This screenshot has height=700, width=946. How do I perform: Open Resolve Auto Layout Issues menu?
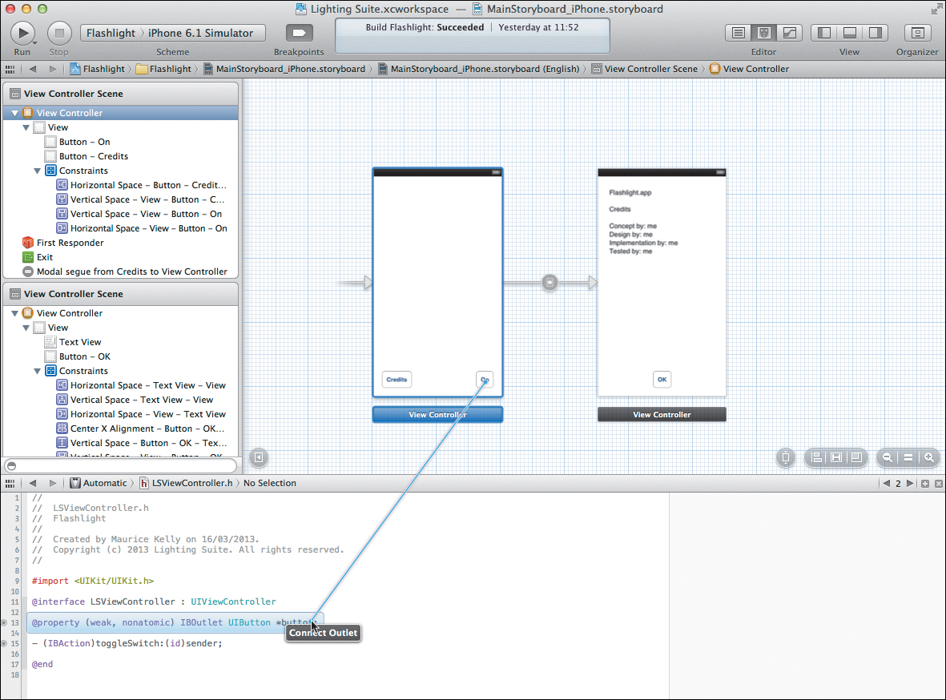pos(856,457)
